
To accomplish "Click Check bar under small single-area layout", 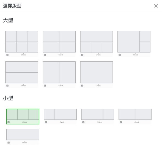I will point(25,143).
